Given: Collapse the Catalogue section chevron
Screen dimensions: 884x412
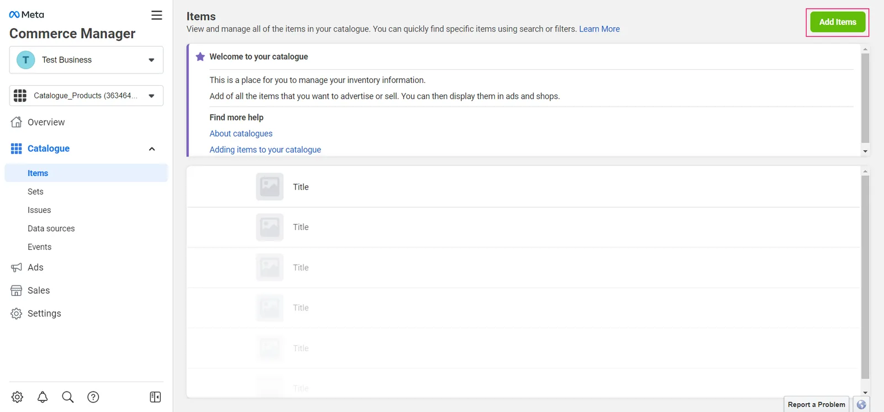Looking at the screenshot, I should click(152, 149).
